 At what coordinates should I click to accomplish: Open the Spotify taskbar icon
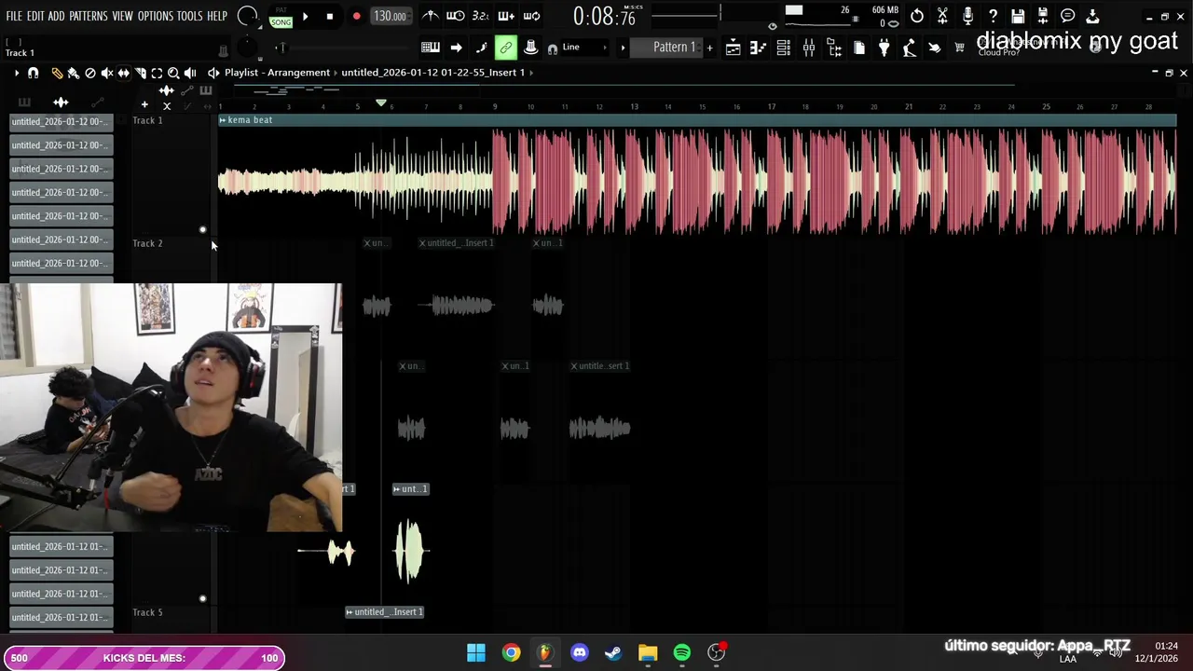pos(682,652)
